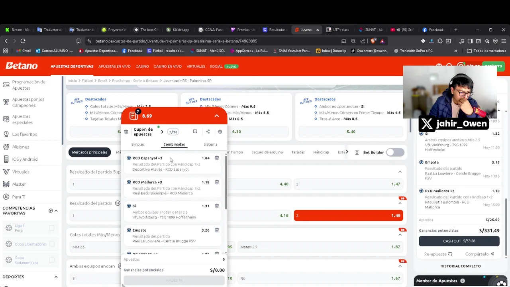The image size is (510, 287).
Task: Click Brasileirao - Serie A Betano breadcrumb
Action: pos(135,81)
